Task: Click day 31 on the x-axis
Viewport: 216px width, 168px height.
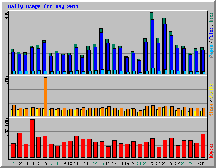Action: (202, 163)
